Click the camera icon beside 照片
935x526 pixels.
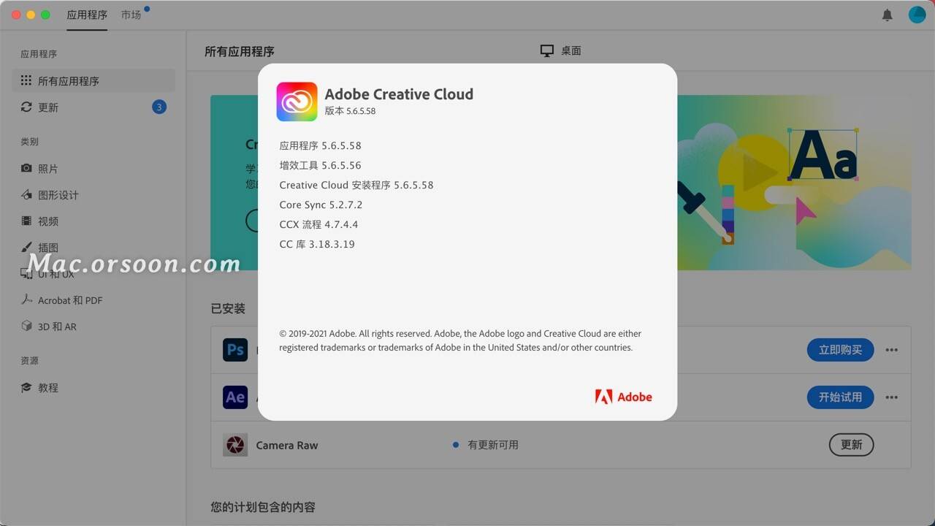pos(26,168)
